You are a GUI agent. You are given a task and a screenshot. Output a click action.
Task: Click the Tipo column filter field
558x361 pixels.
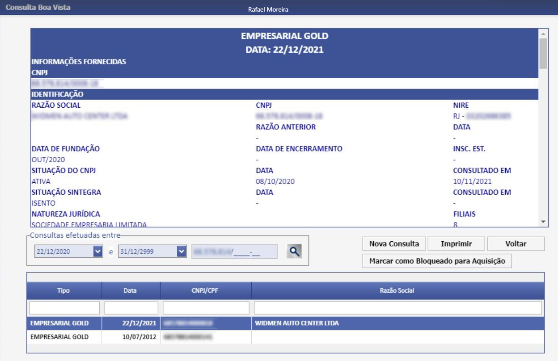point(64,308)
